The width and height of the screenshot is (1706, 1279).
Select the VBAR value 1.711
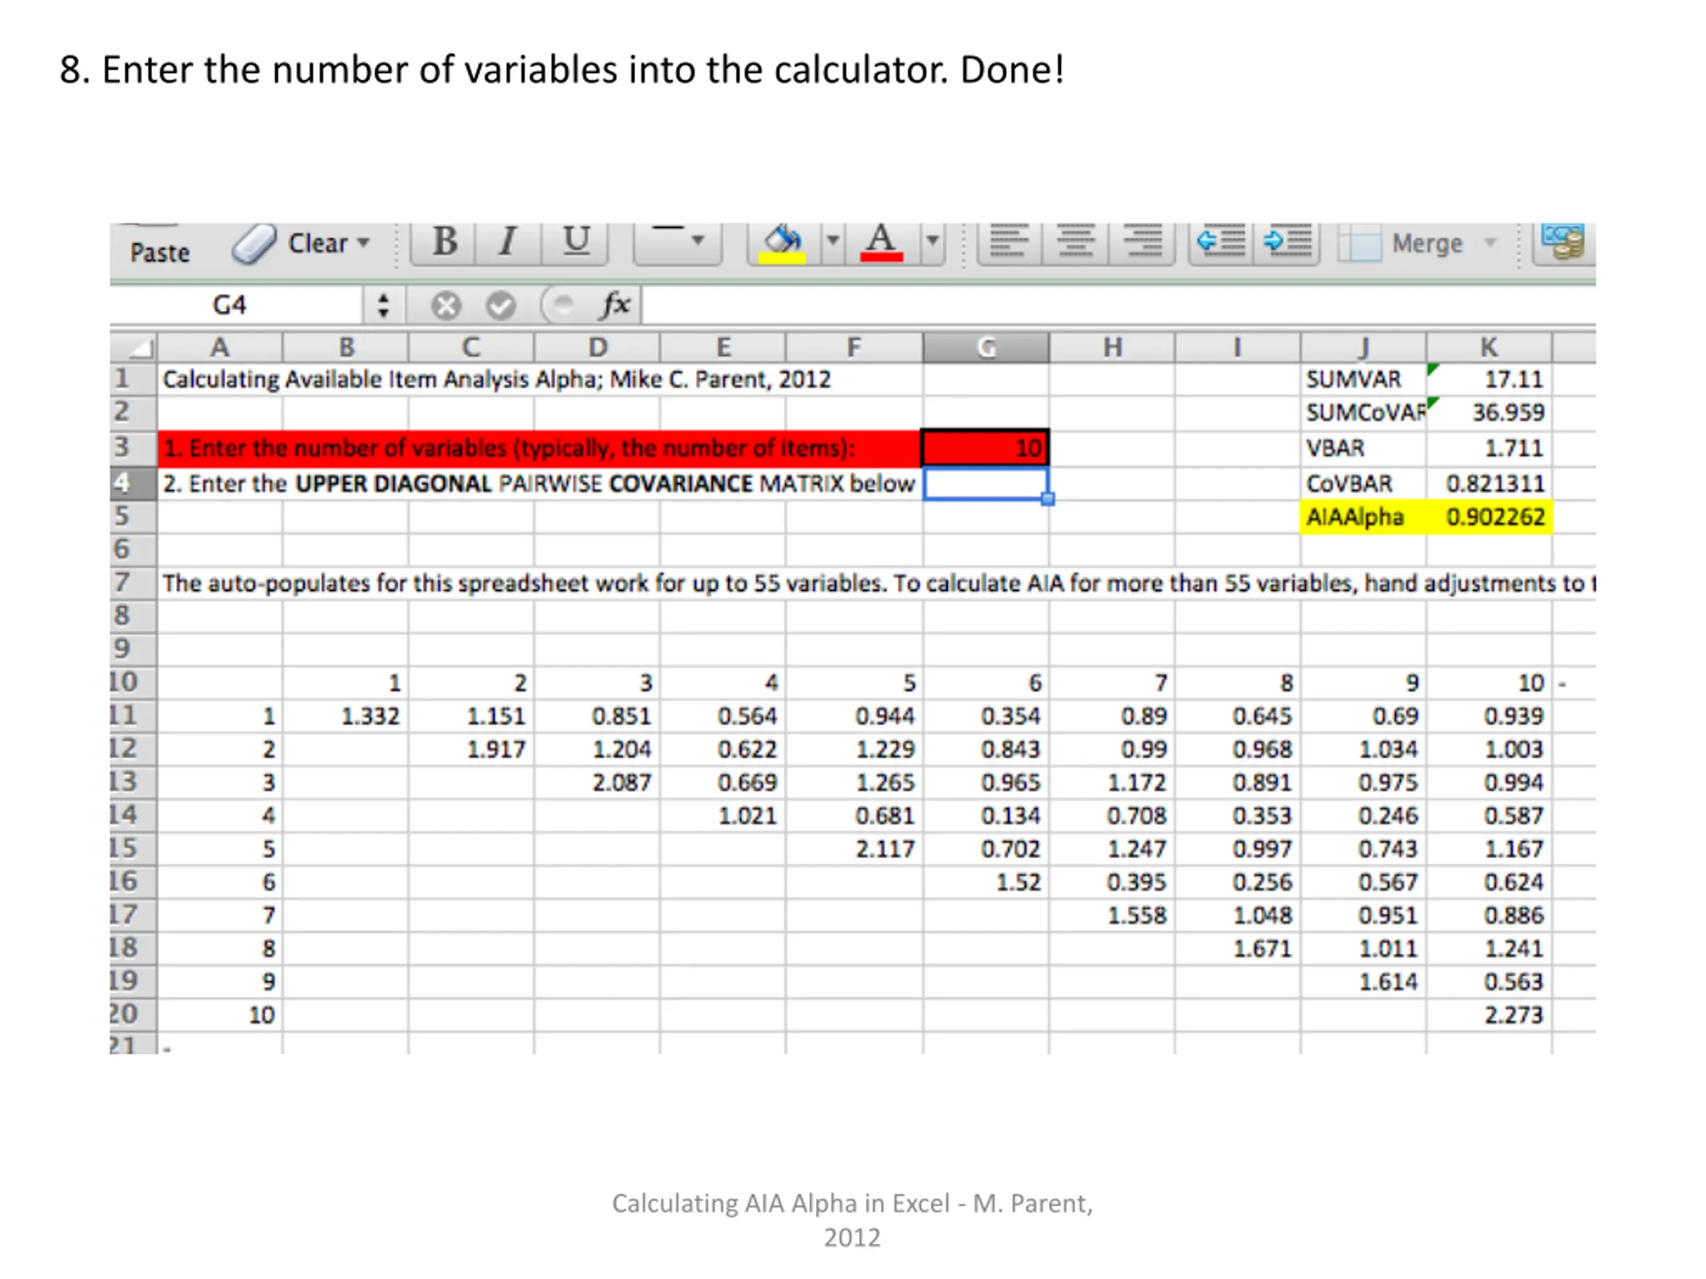(x=1489, y=448)
